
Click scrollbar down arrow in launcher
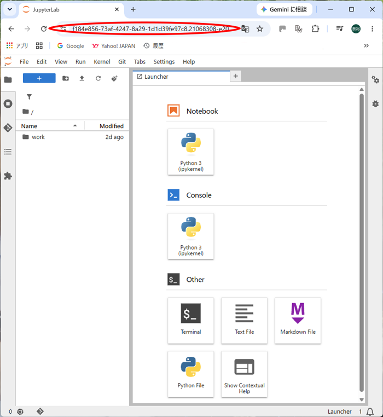click(x=362, y=399)
